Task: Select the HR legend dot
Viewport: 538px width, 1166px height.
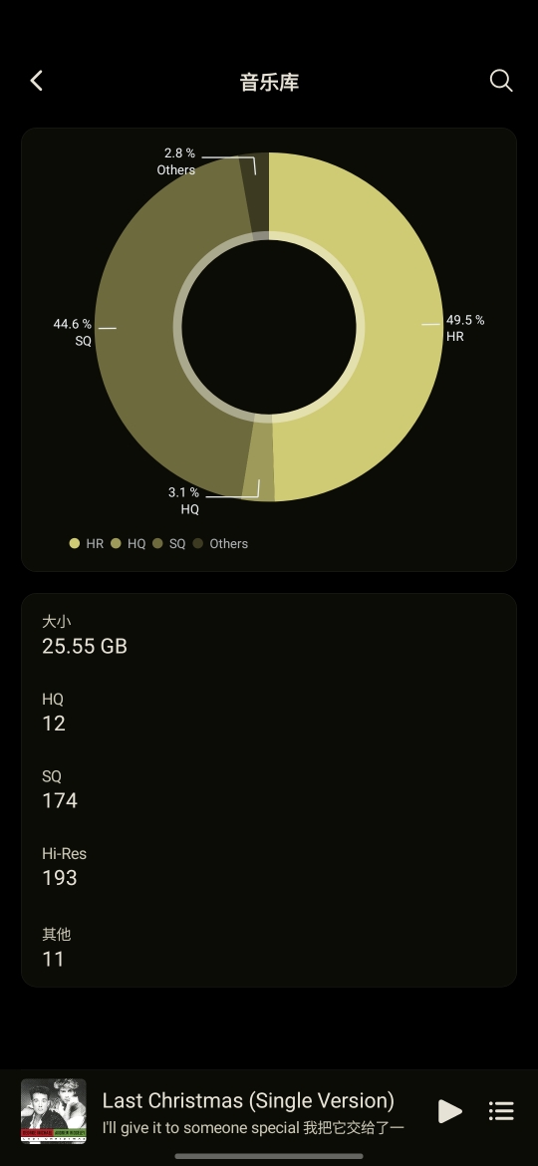Action: 75,543
